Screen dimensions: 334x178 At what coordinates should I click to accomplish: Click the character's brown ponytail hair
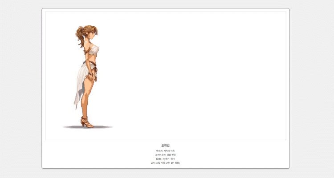(80, 32)
